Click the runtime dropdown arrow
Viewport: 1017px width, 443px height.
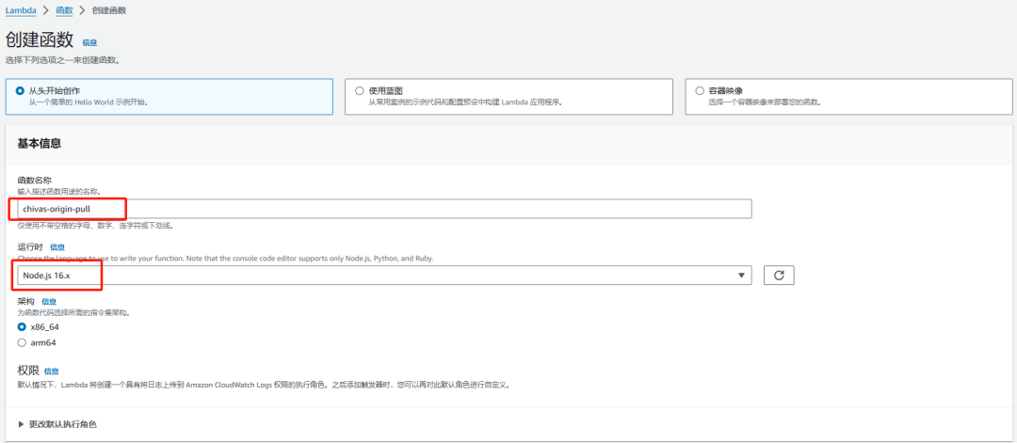click(x=741, y=276)
